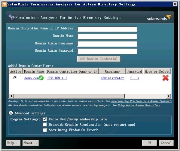Click the horizontal scrollbar left arrow
180x151 pixels.
[11, 96]
